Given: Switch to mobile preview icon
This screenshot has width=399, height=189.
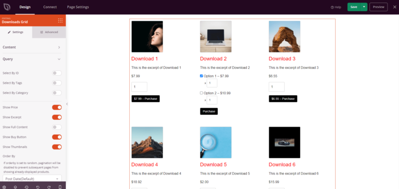Looking at the screenshot, I should (60, 187).
